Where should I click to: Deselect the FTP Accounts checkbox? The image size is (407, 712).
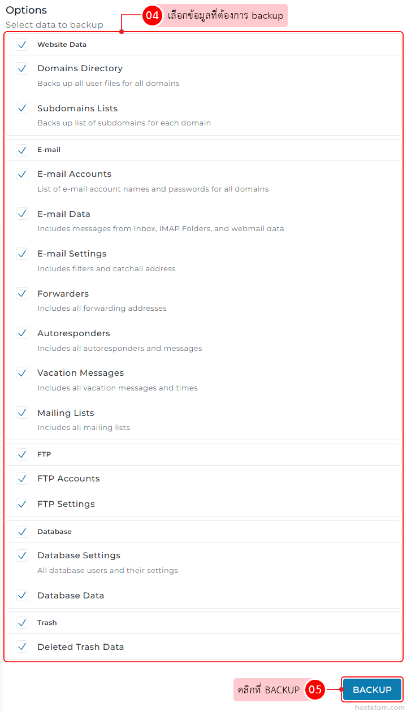pyautogui.click(x=22, y=479)
